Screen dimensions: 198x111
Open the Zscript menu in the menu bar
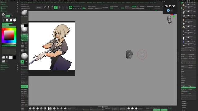coord(151,3)
